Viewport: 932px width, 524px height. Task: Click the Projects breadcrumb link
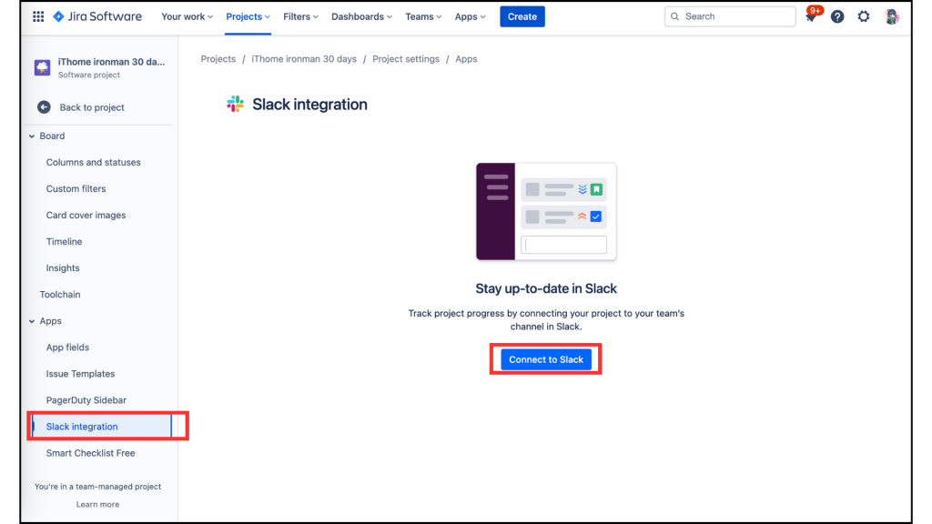click(218, 59)
